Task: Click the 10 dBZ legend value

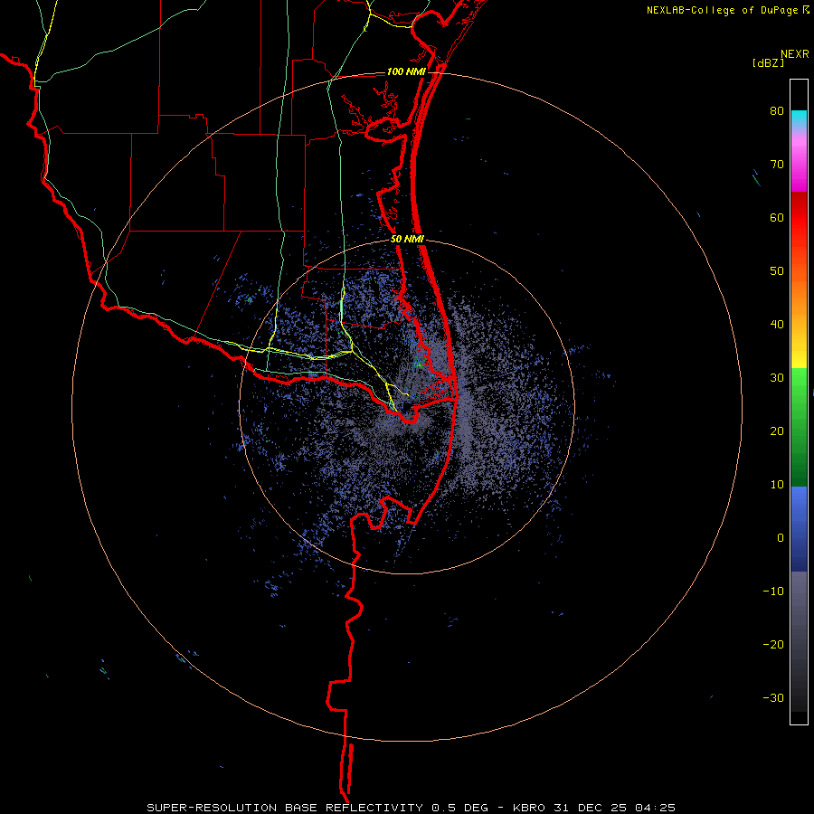Action: (777, 485)
